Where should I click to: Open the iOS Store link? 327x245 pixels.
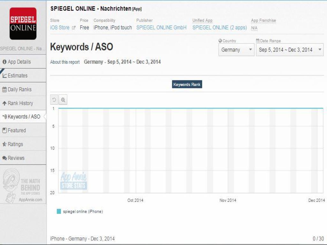point(60,27)
